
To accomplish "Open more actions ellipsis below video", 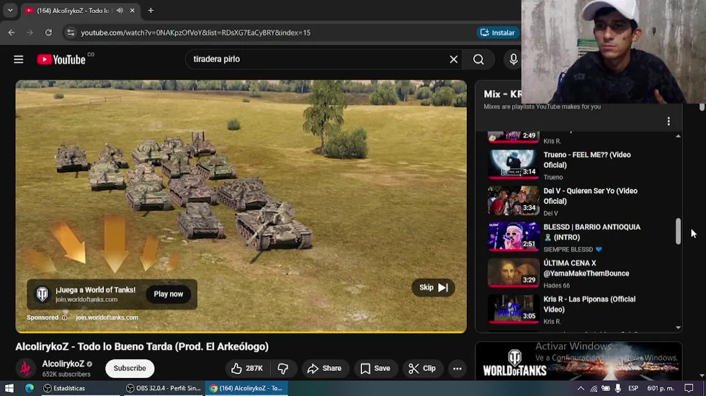I will (457, 369).
